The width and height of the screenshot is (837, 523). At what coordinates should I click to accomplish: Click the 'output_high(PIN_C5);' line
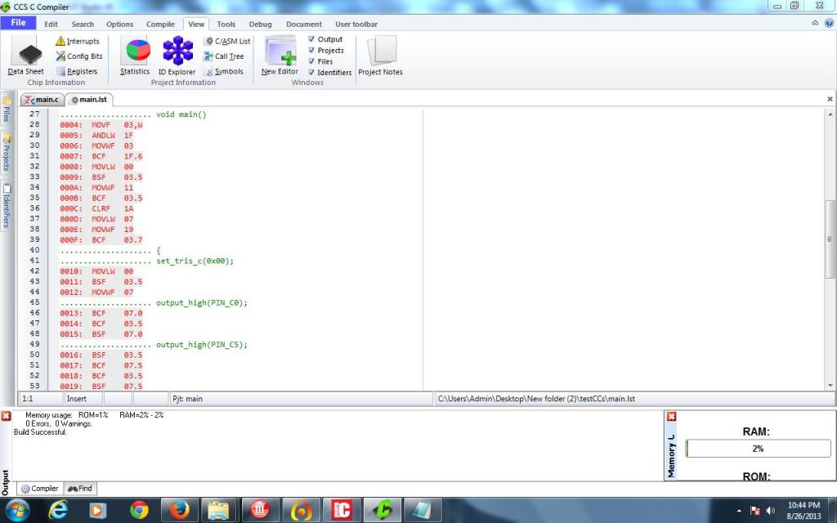coord(202,345)
